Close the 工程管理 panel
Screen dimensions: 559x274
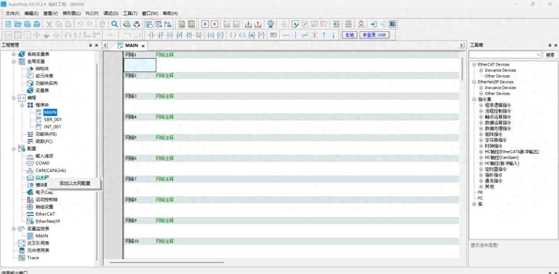[96, 45]
